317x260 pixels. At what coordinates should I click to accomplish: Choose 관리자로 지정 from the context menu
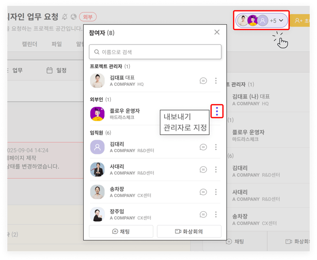(185, 127)
